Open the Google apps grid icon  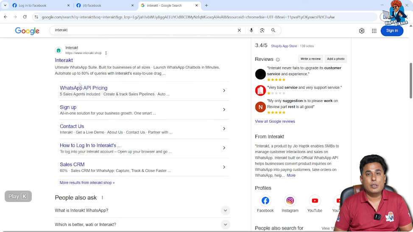click(374, 31)
